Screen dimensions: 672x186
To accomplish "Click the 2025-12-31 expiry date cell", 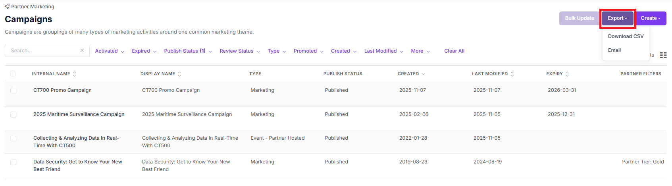I will point(561,114).
